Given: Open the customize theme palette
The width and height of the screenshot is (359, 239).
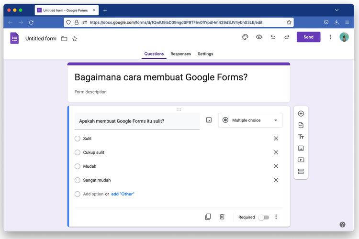Looking at the screenshot, I should tap(245, 37).
